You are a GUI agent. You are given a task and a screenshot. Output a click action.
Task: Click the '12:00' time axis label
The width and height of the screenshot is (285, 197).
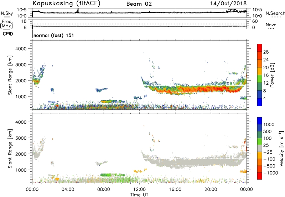(x=139, y=190)
